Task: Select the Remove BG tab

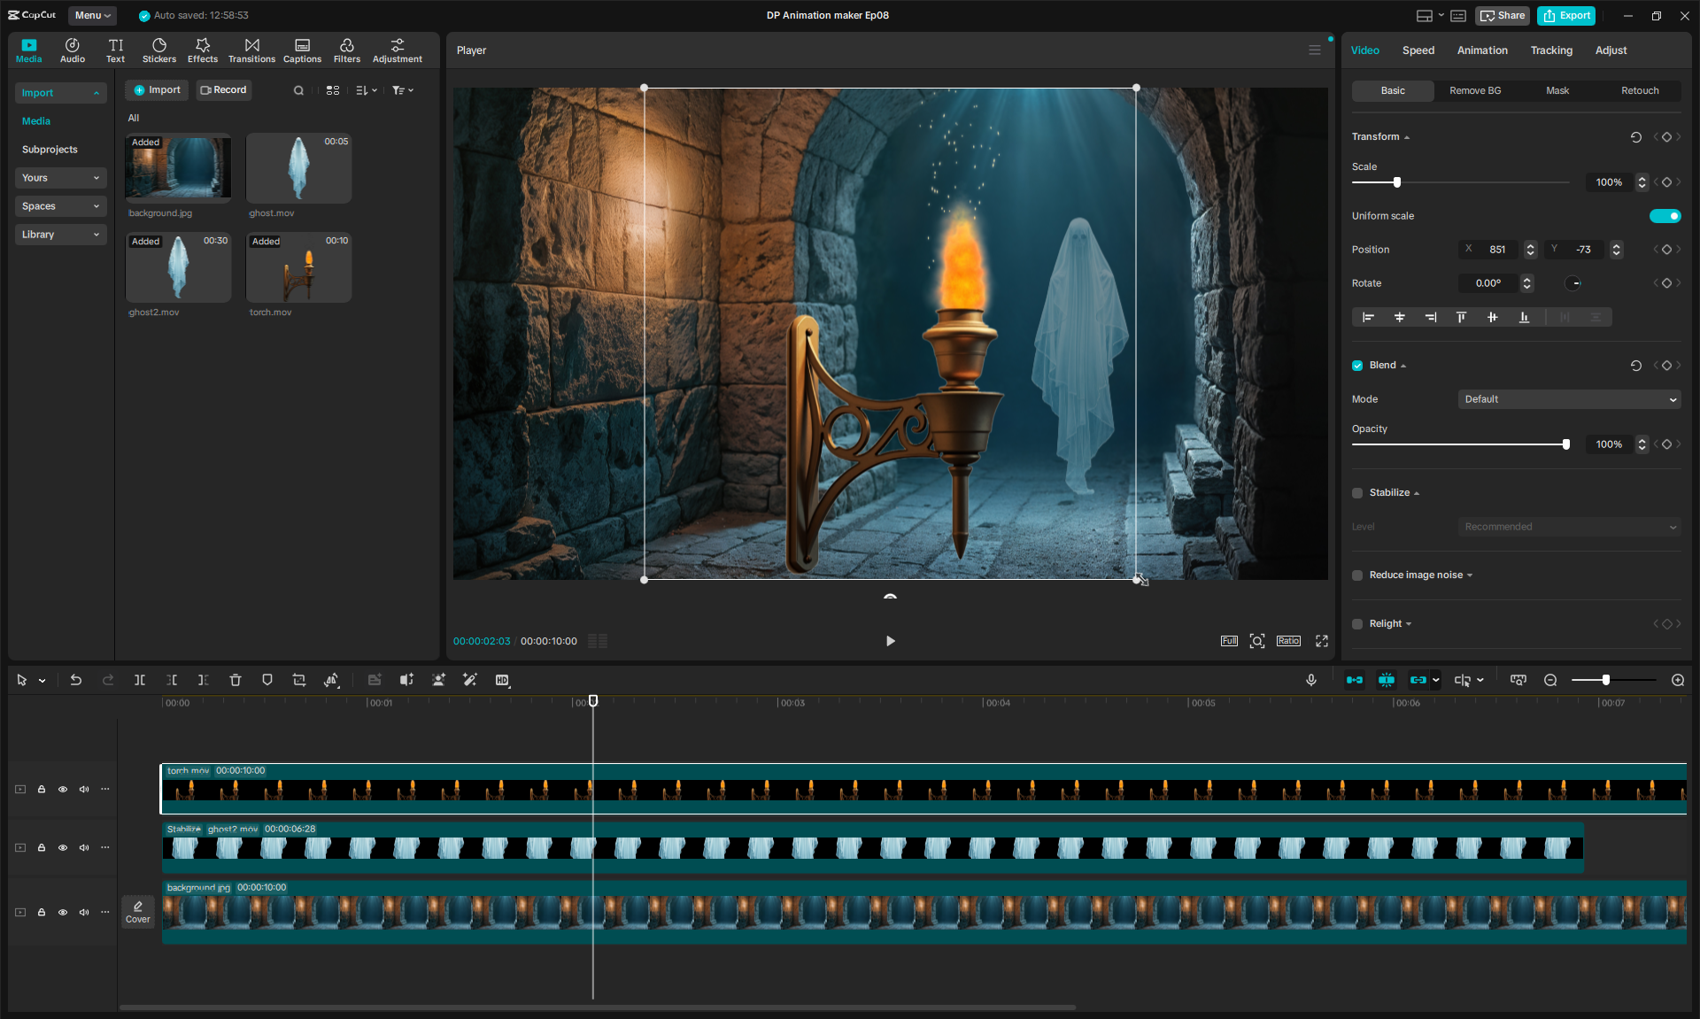Action: tap(1474, 90)
